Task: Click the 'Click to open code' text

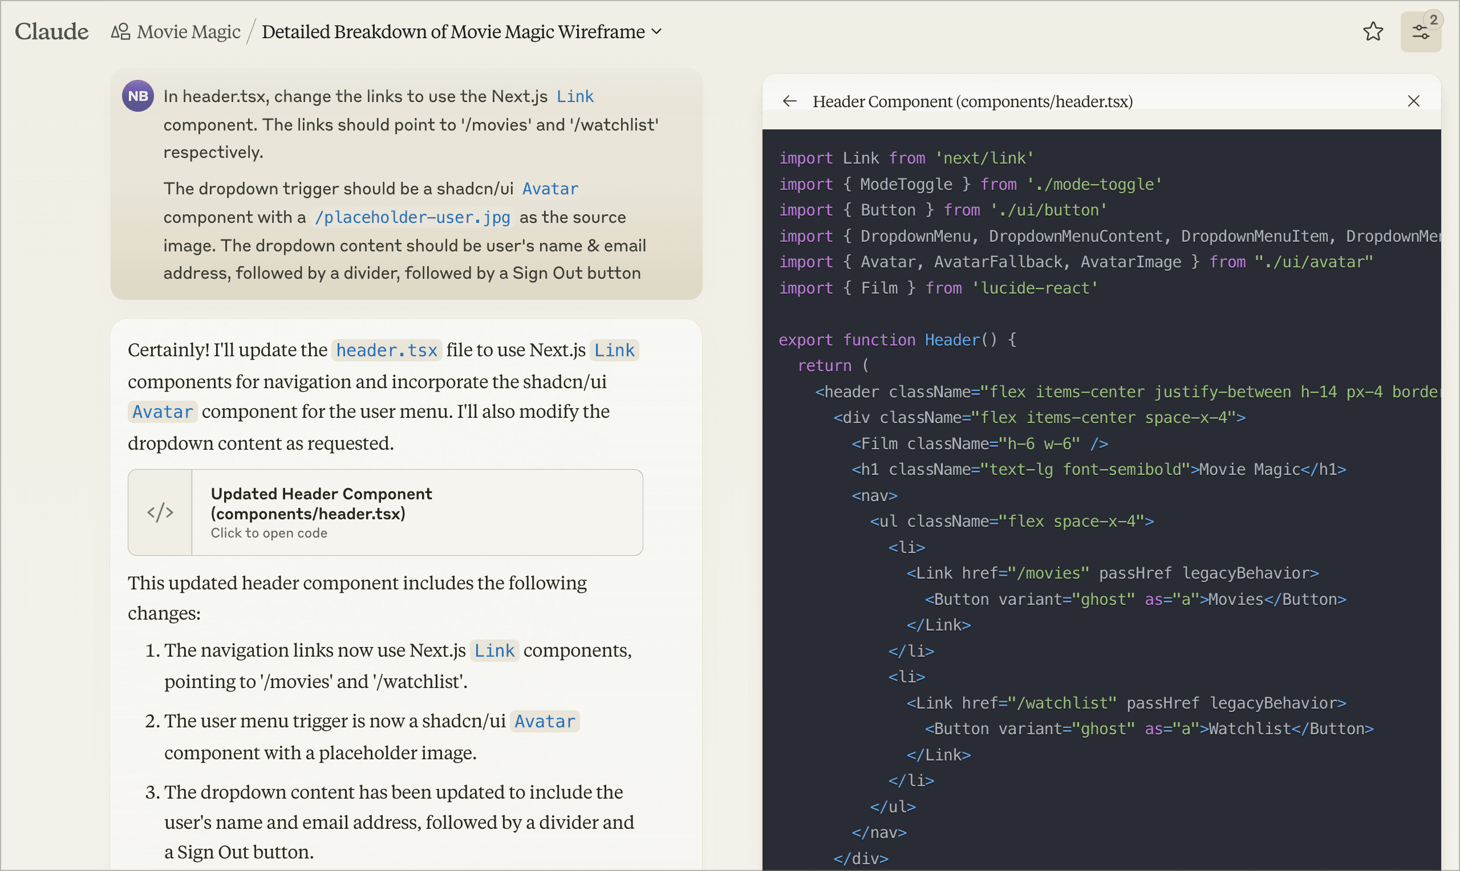Action: [x=269, y=533]
